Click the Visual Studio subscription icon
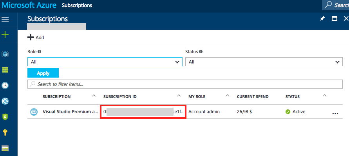 (34, 112)
